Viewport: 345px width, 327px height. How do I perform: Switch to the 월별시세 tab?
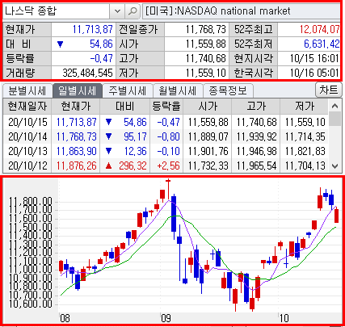click(x=178, y=90)
